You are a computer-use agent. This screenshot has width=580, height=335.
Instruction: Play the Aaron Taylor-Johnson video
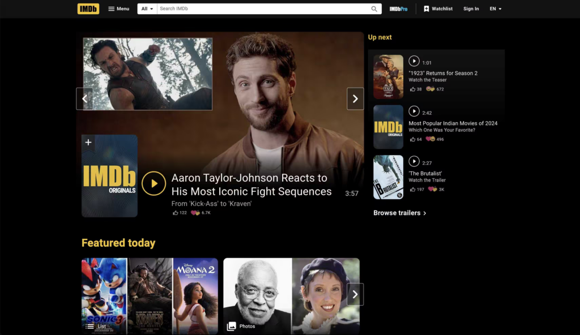coord(153,183)
